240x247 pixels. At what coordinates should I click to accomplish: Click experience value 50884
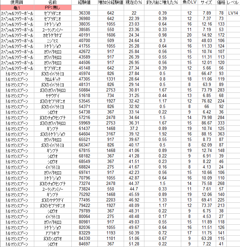coord(84,90)
